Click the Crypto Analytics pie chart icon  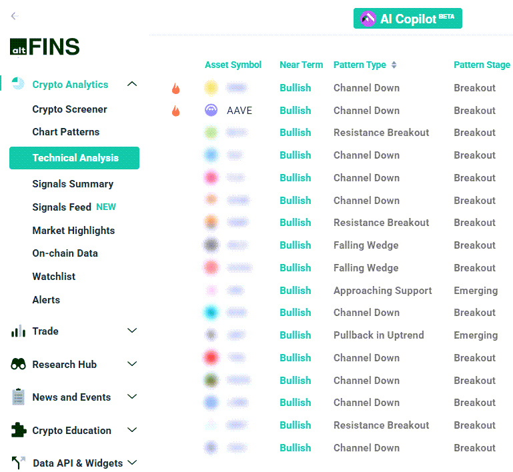pyautogui.click(x=18, y=84)
